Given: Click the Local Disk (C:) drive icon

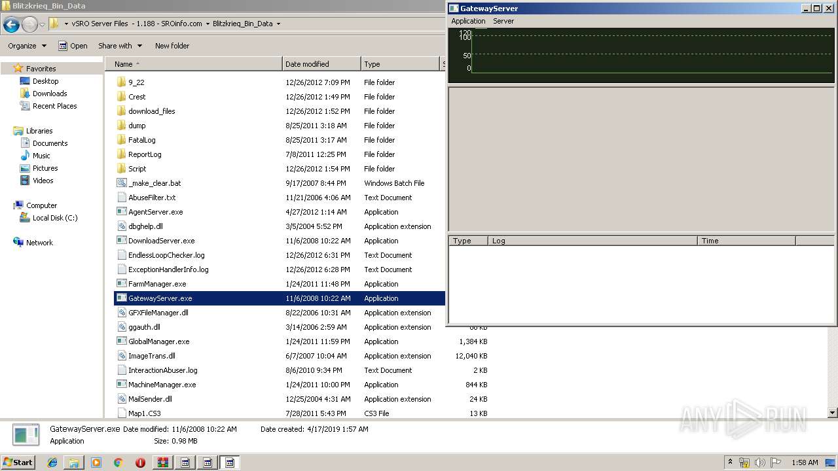Looking at the screenshot, I should (25, 218).
